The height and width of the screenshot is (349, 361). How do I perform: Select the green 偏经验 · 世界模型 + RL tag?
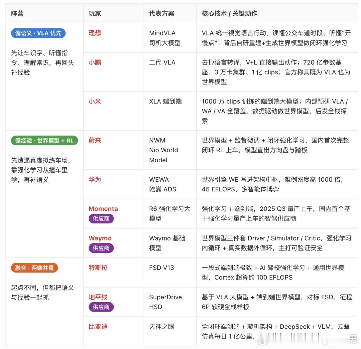[44, 141]
